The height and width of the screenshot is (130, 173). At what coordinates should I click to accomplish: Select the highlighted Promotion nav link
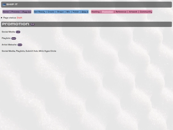tap(107, 12)
